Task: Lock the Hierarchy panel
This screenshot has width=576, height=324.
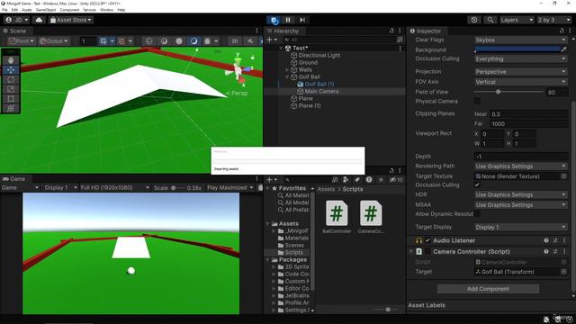Action: 391,31
